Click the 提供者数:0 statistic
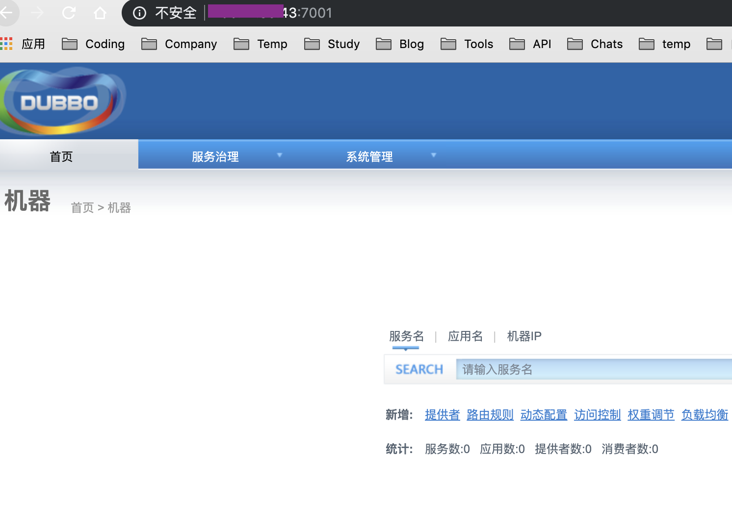The height and width of the screenshot is (505, 732). tap(563, 449)
